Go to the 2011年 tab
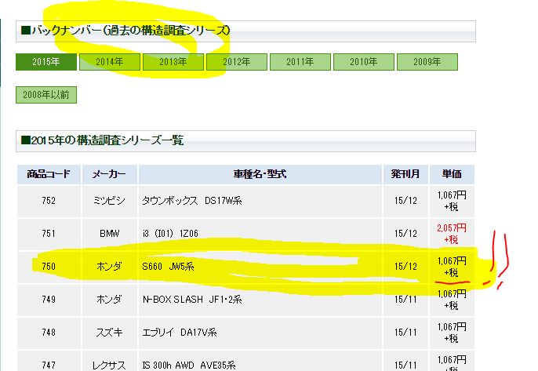Viewport: 538px width, 371px height. (x=300, y=62)
